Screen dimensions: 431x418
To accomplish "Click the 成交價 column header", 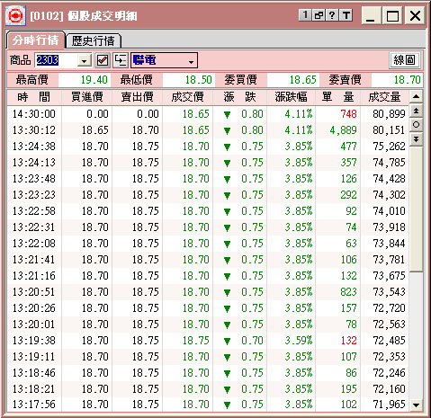I will tap(187, 97).
